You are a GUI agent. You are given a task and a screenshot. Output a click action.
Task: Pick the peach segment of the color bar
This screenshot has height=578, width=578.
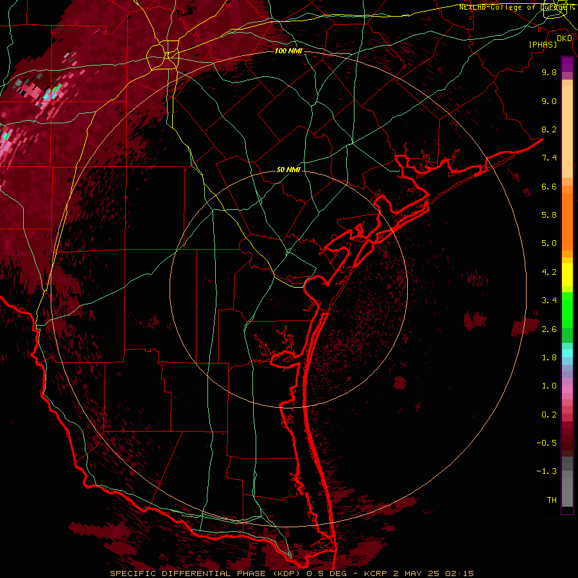pos(567,133)
